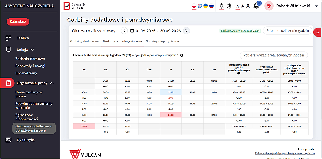
Task: Open Dydaktyka section
Action: pyautogui.click(x=26, y=140)
